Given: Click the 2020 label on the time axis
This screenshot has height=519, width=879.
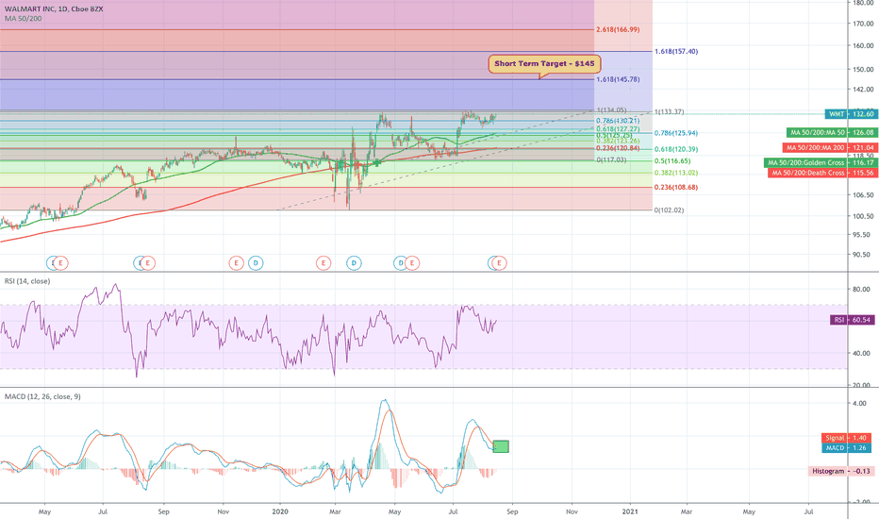Looking at the screenshot, I should (280, 511).
